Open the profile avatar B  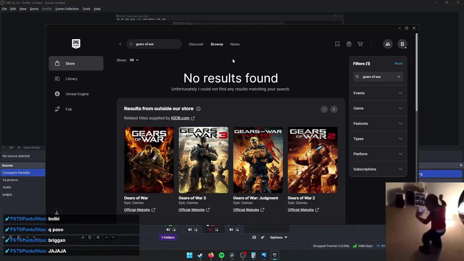pyautogui.click(x=402, y=44)
